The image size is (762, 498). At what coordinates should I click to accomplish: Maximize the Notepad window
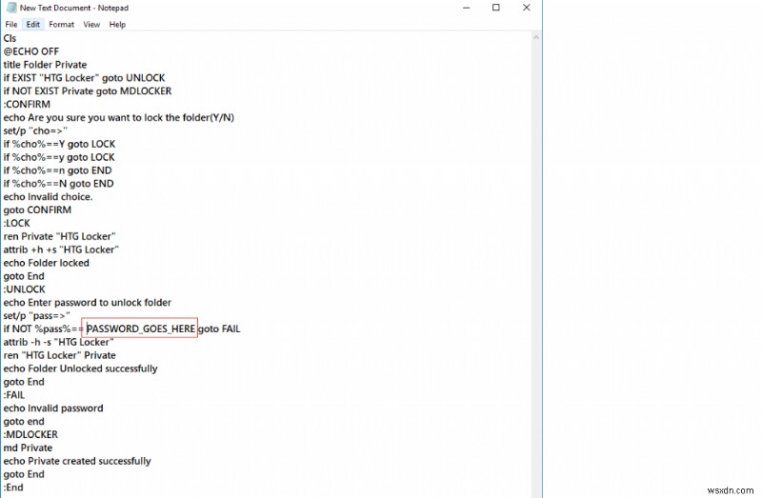pos(495,8)
